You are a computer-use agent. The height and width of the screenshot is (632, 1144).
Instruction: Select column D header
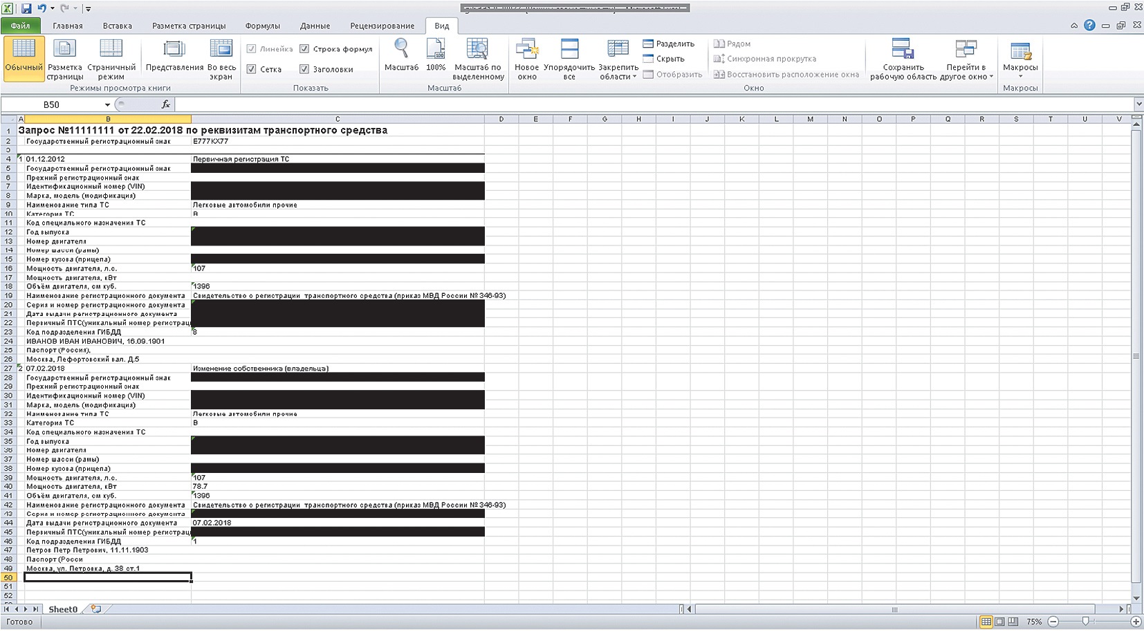tap(501, 119)
